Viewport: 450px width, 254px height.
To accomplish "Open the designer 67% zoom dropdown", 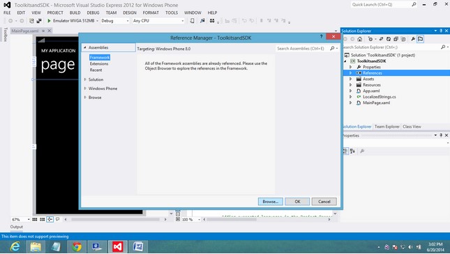I will (x=29, y=220).
